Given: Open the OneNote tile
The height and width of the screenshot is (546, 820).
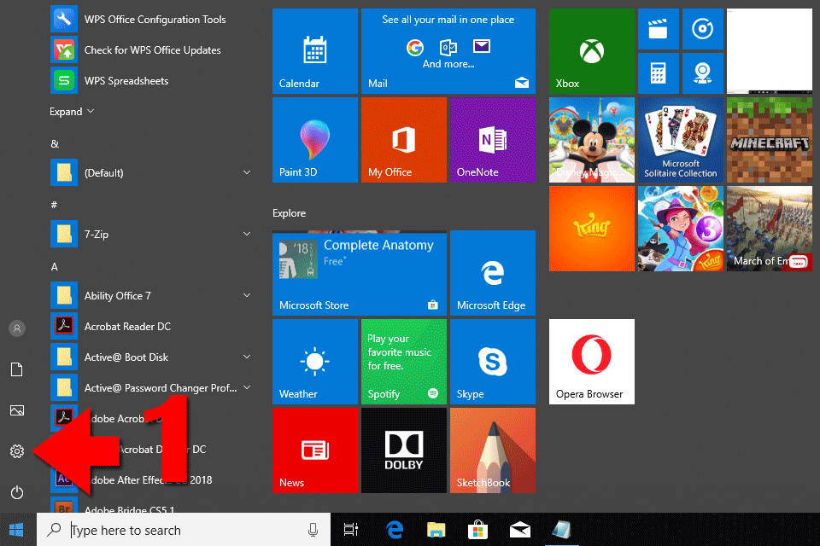Looking at the screenshot, I should click(492, 140).
